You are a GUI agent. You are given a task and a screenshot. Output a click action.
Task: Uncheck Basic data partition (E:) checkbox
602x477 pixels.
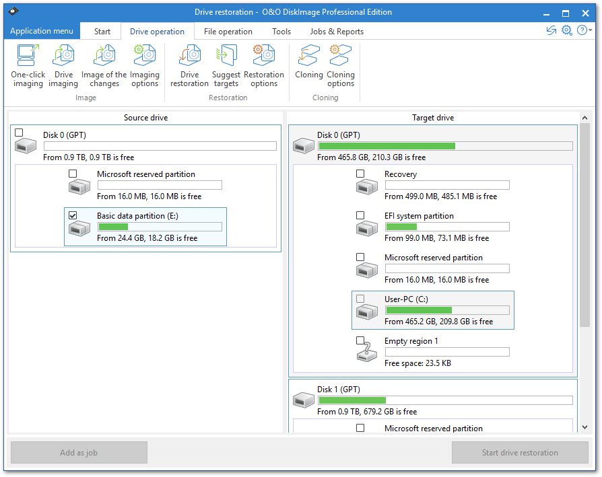click(73, 215)
